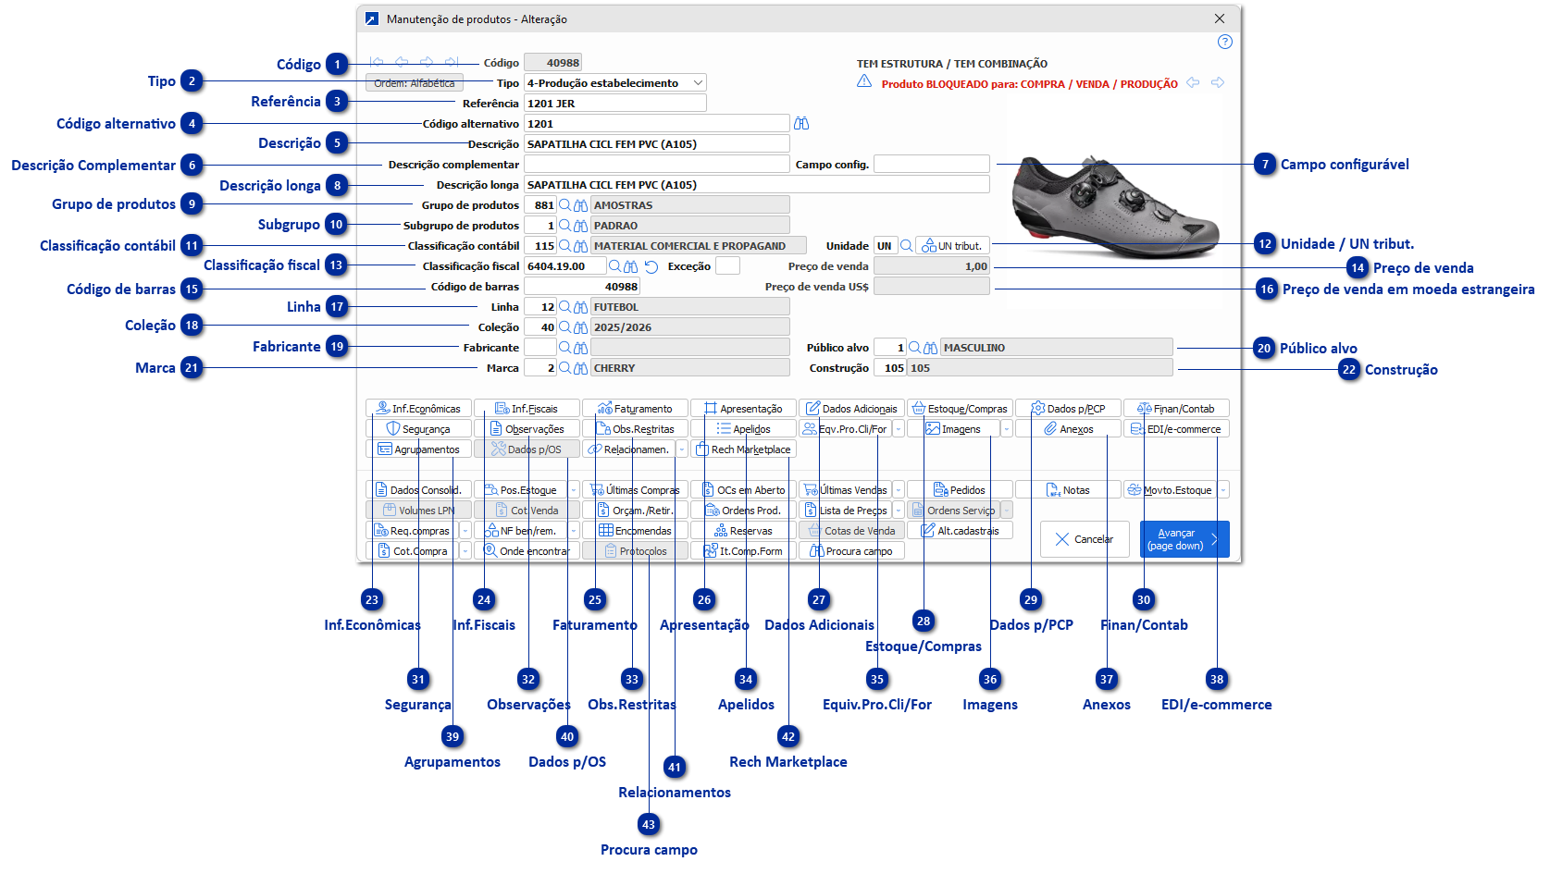This screenshot has height=874, width=1550.
Task: Open the Faturamento section
Action: tap(635, 409)
